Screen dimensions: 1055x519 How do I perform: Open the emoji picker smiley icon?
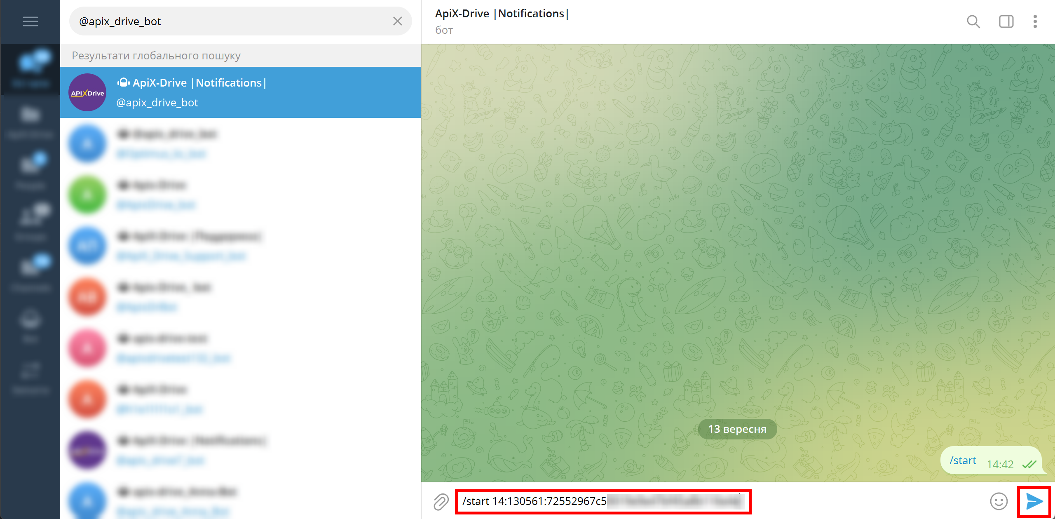click(999, 501)
